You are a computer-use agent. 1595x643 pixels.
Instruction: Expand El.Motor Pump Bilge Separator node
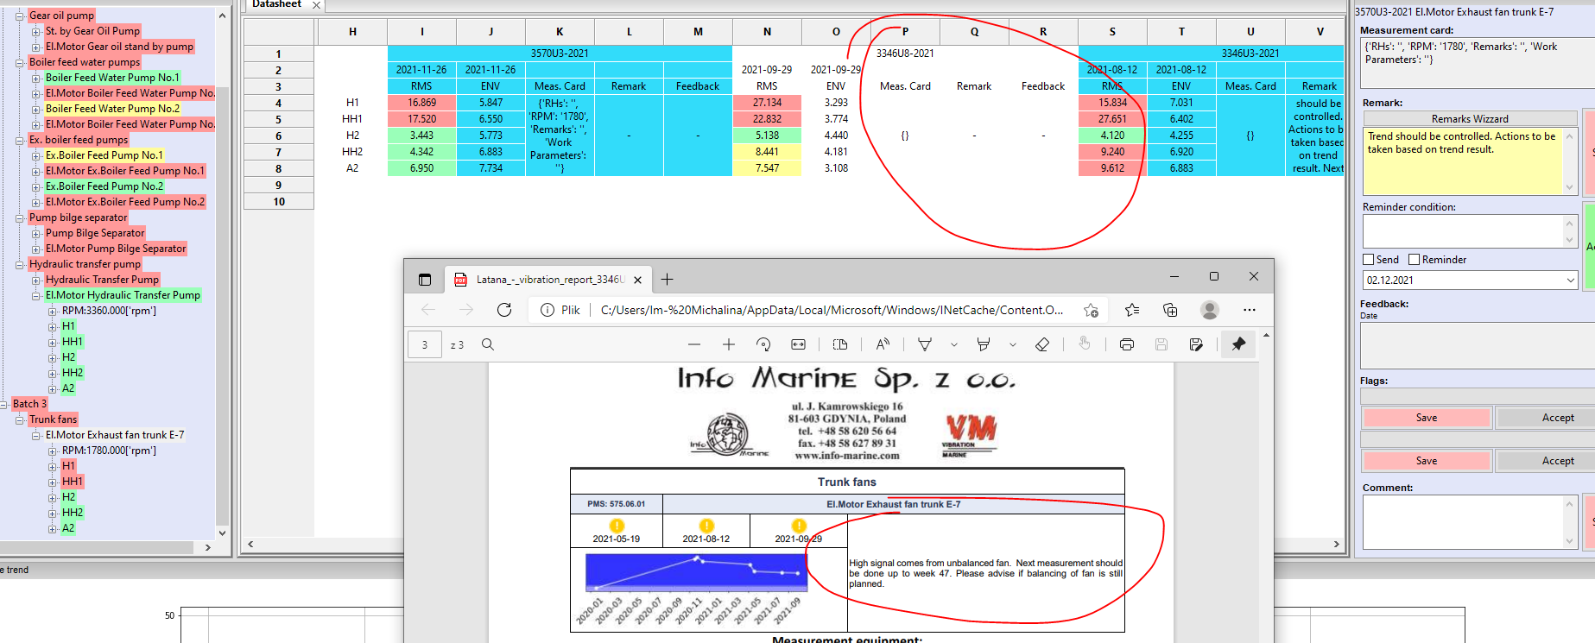point(36,249)
